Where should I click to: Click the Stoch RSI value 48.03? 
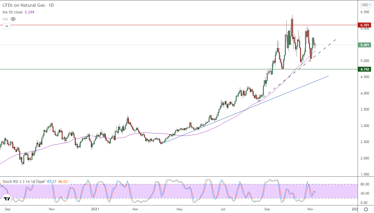(63, 181)
